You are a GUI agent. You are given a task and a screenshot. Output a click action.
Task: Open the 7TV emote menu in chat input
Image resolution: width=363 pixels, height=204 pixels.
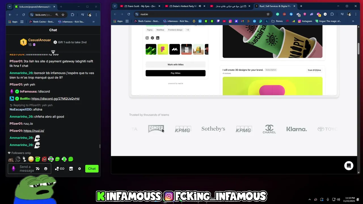[x=37, y=169]
